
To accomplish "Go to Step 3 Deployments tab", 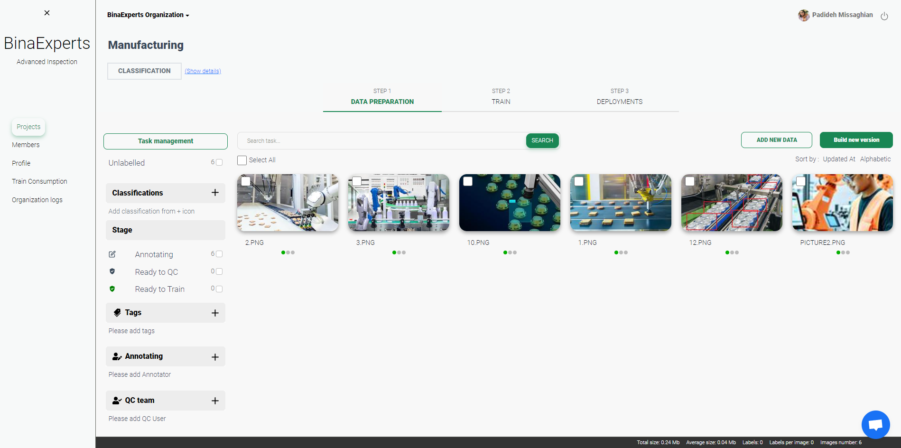I will coord(620,97).
